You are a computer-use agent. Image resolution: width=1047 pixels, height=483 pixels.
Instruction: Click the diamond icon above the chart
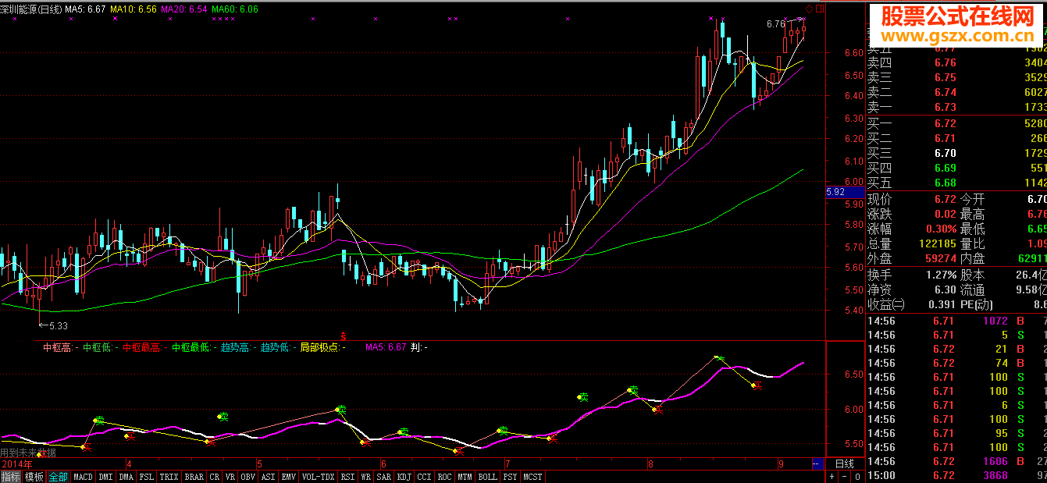point(809,9)
